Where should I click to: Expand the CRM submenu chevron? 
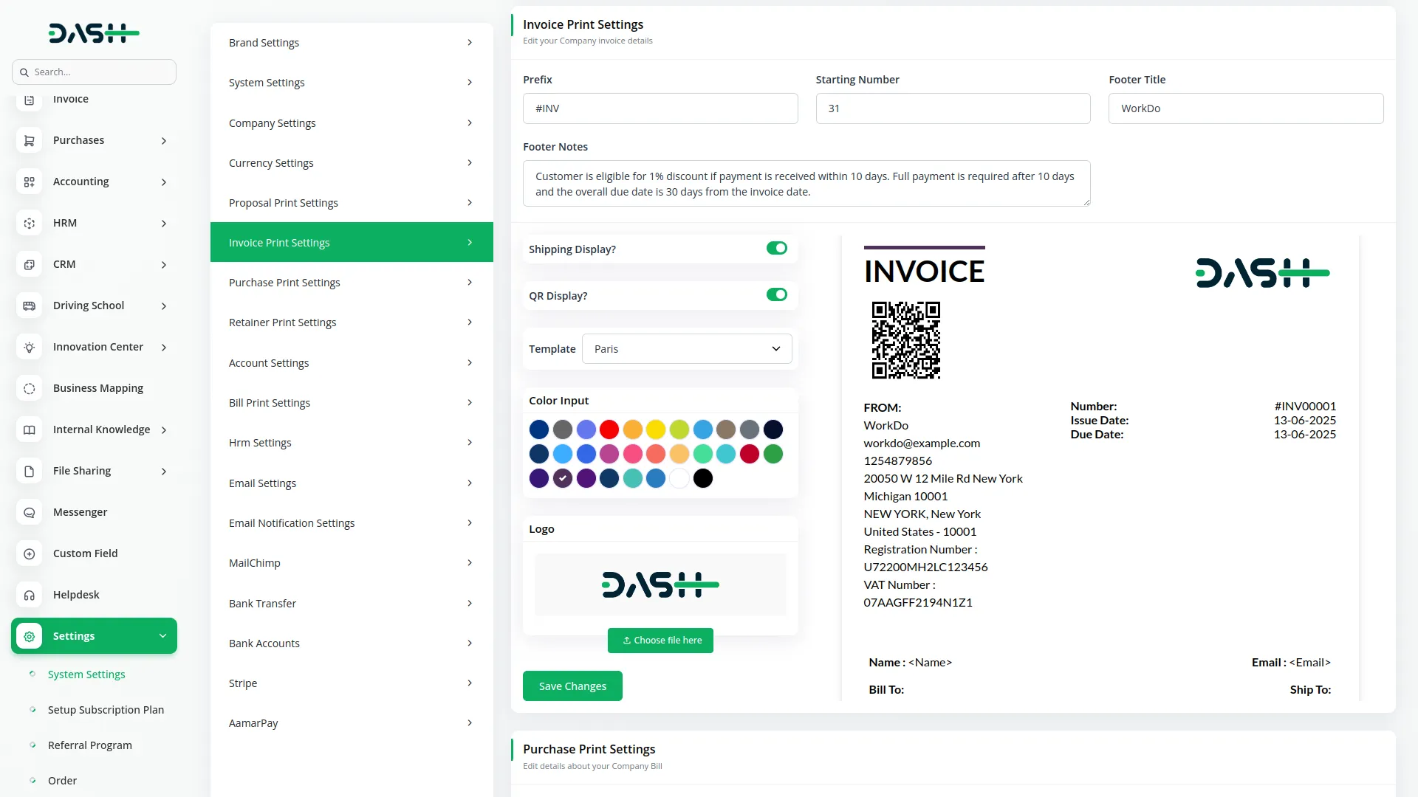(164, 265)
